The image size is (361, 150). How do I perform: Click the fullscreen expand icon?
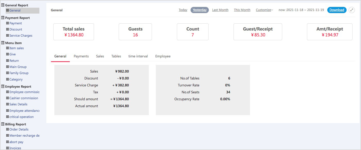point(352,10)
